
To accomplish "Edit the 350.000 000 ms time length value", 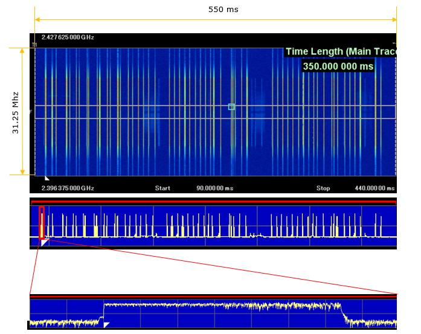I will point(338,66).
